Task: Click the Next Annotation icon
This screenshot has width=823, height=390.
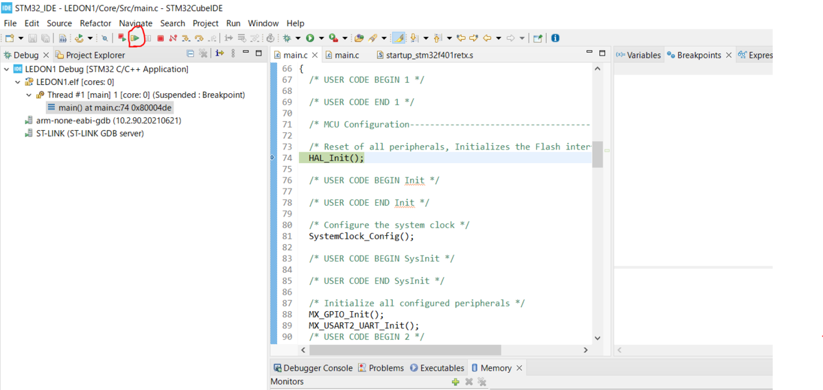Action: point(414,38)
